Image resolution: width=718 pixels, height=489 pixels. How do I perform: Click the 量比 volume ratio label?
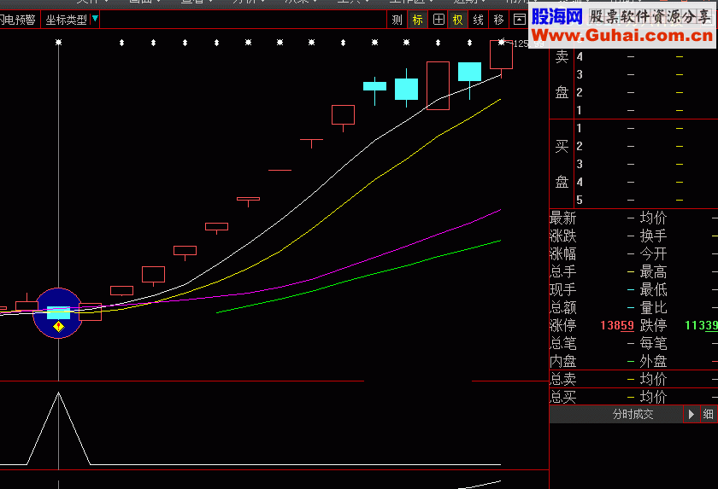click(x=653, y=307)
